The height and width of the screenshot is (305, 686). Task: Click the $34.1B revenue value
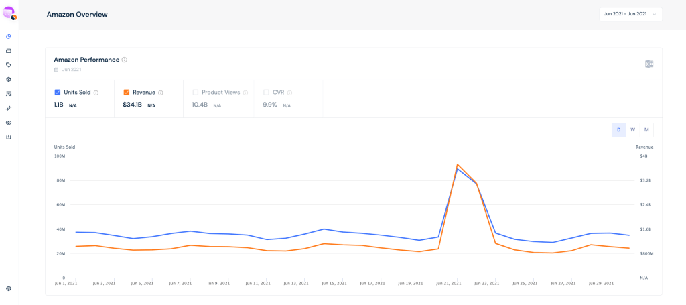point(133,105)
